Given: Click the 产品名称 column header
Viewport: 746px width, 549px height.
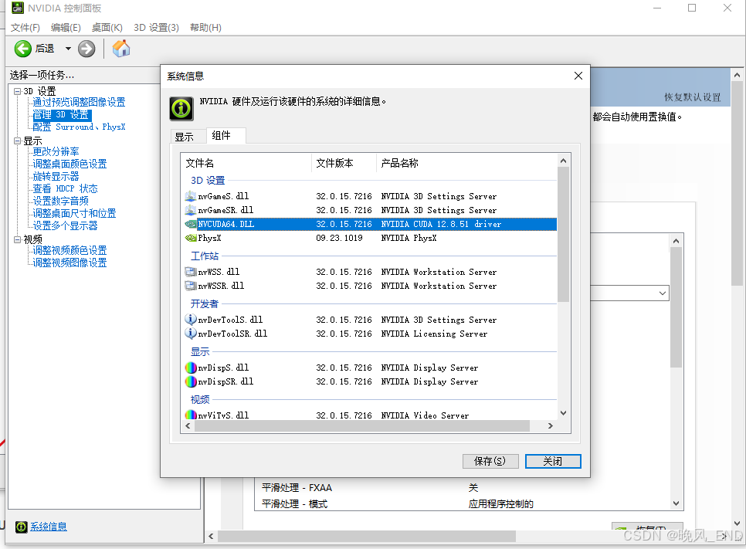Looking at the screenshot, I should [x=466, y=163].
